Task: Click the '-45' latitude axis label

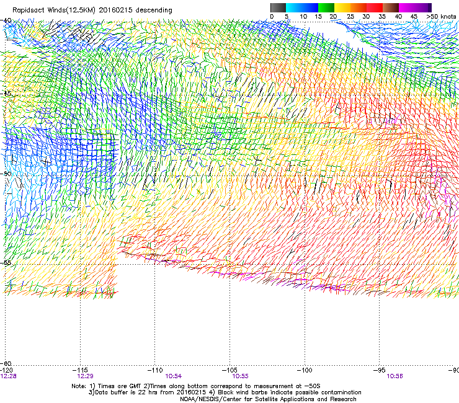Action: pos(6,94)
